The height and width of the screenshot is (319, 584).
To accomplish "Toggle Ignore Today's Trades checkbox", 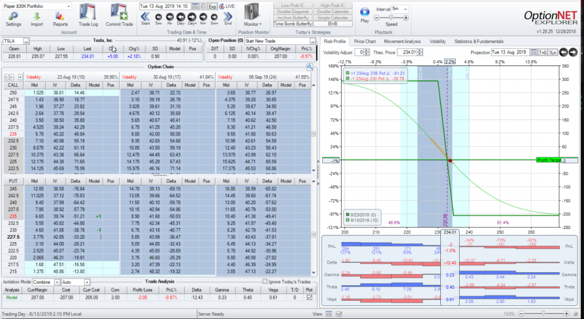I will [x=265, y=282].
